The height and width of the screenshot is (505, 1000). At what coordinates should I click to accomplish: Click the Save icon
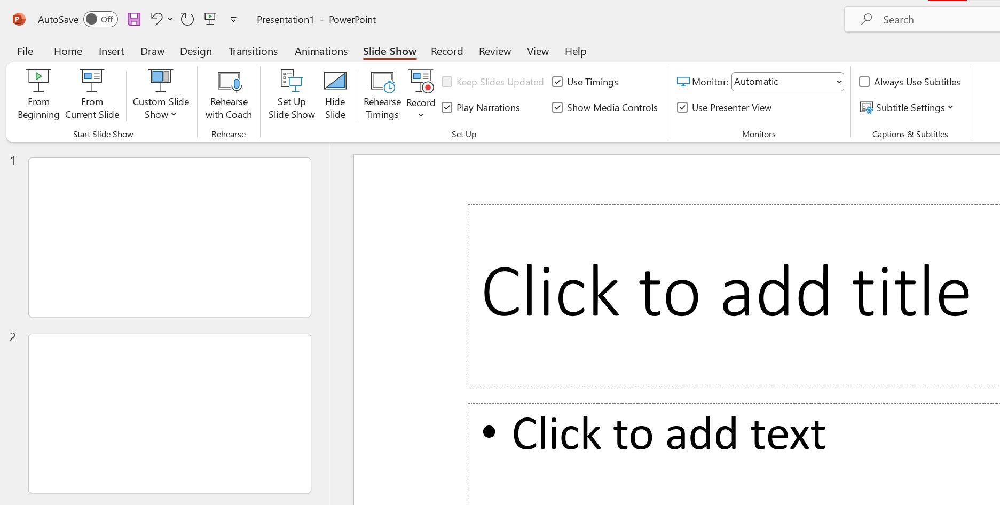coord(133,19)
